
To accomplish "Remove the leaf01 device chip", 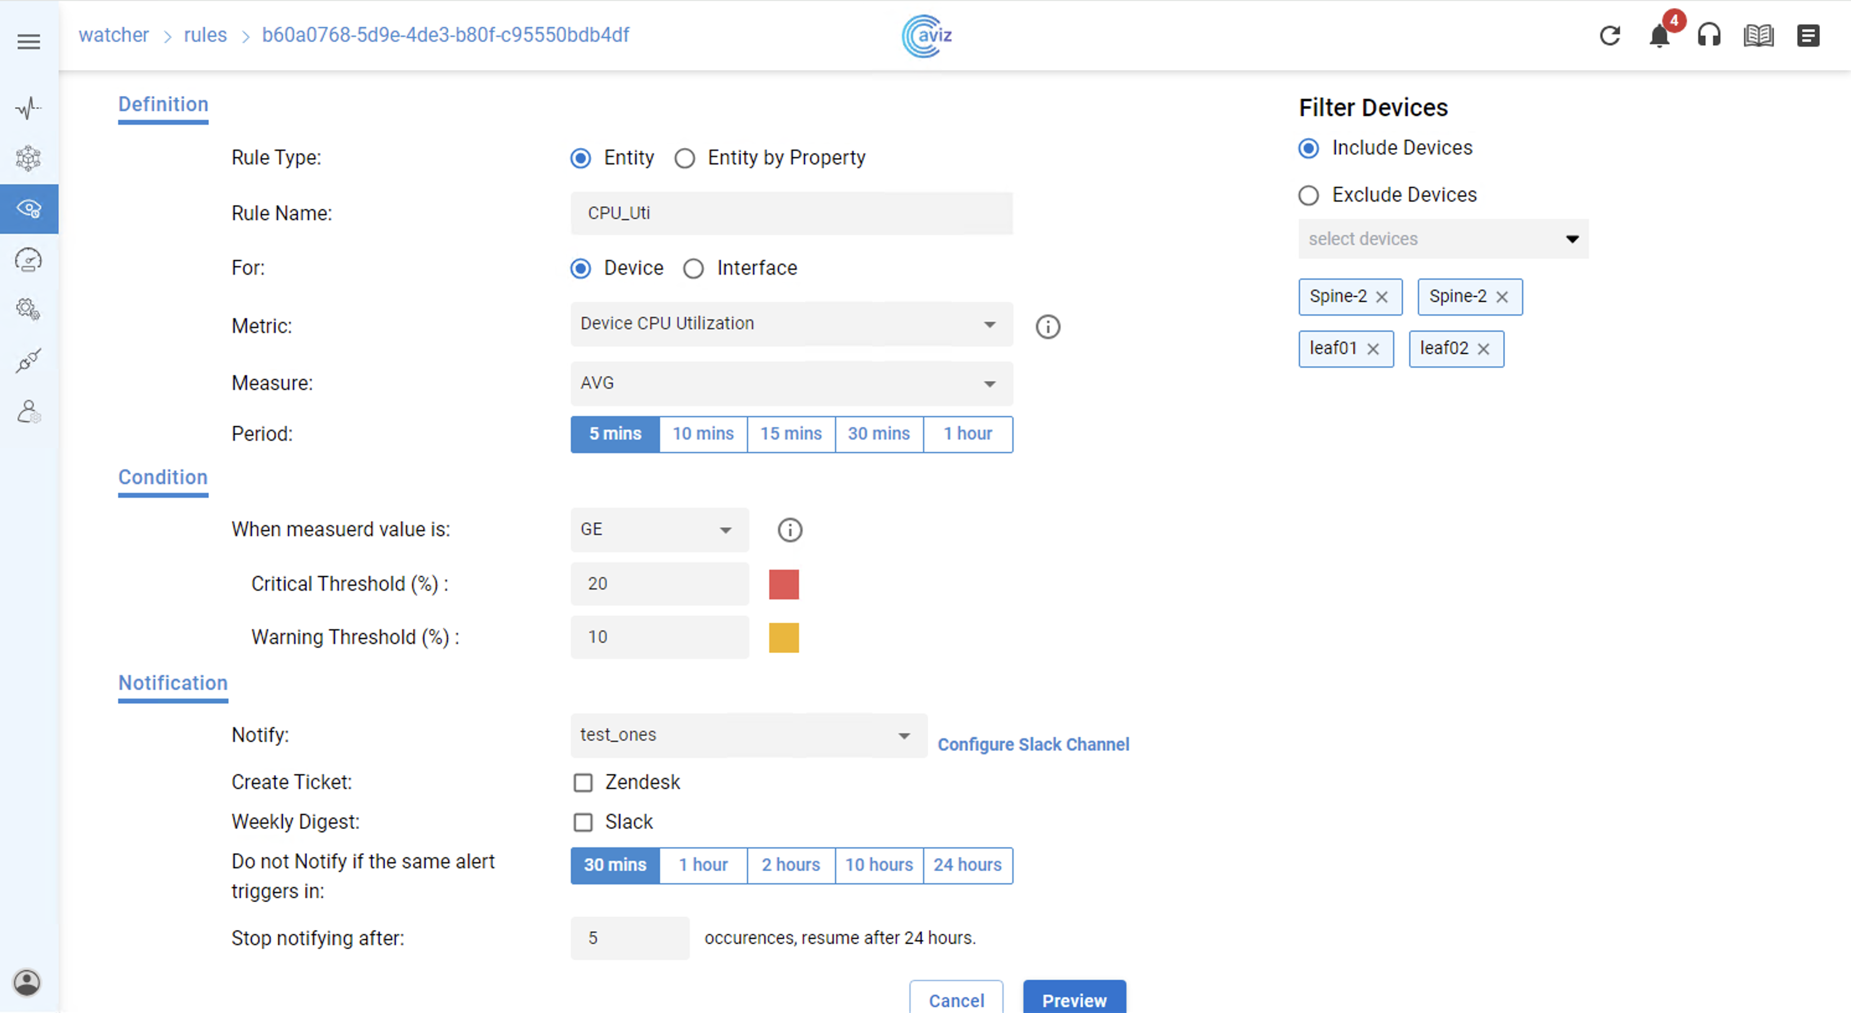I will pyautogui.click(x=1373, y=349).
